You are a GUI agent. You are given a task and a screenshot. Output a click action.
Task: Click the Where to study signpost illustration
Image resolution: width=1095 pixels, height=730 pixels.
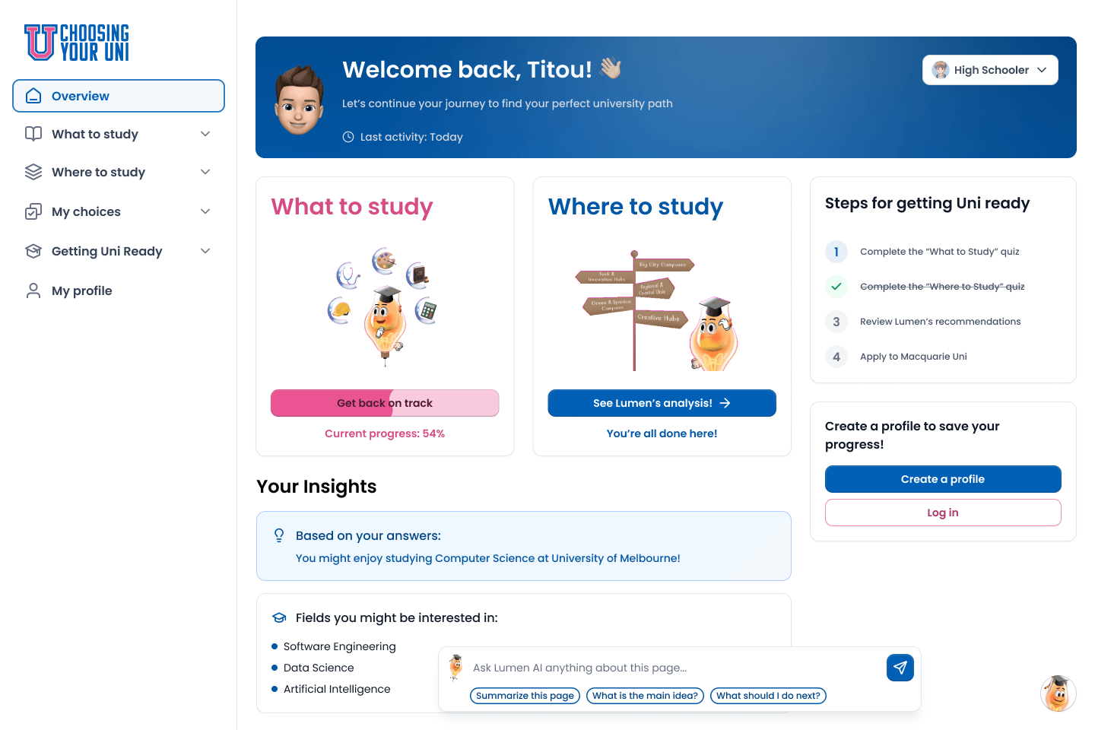click(x=658, y=310)
